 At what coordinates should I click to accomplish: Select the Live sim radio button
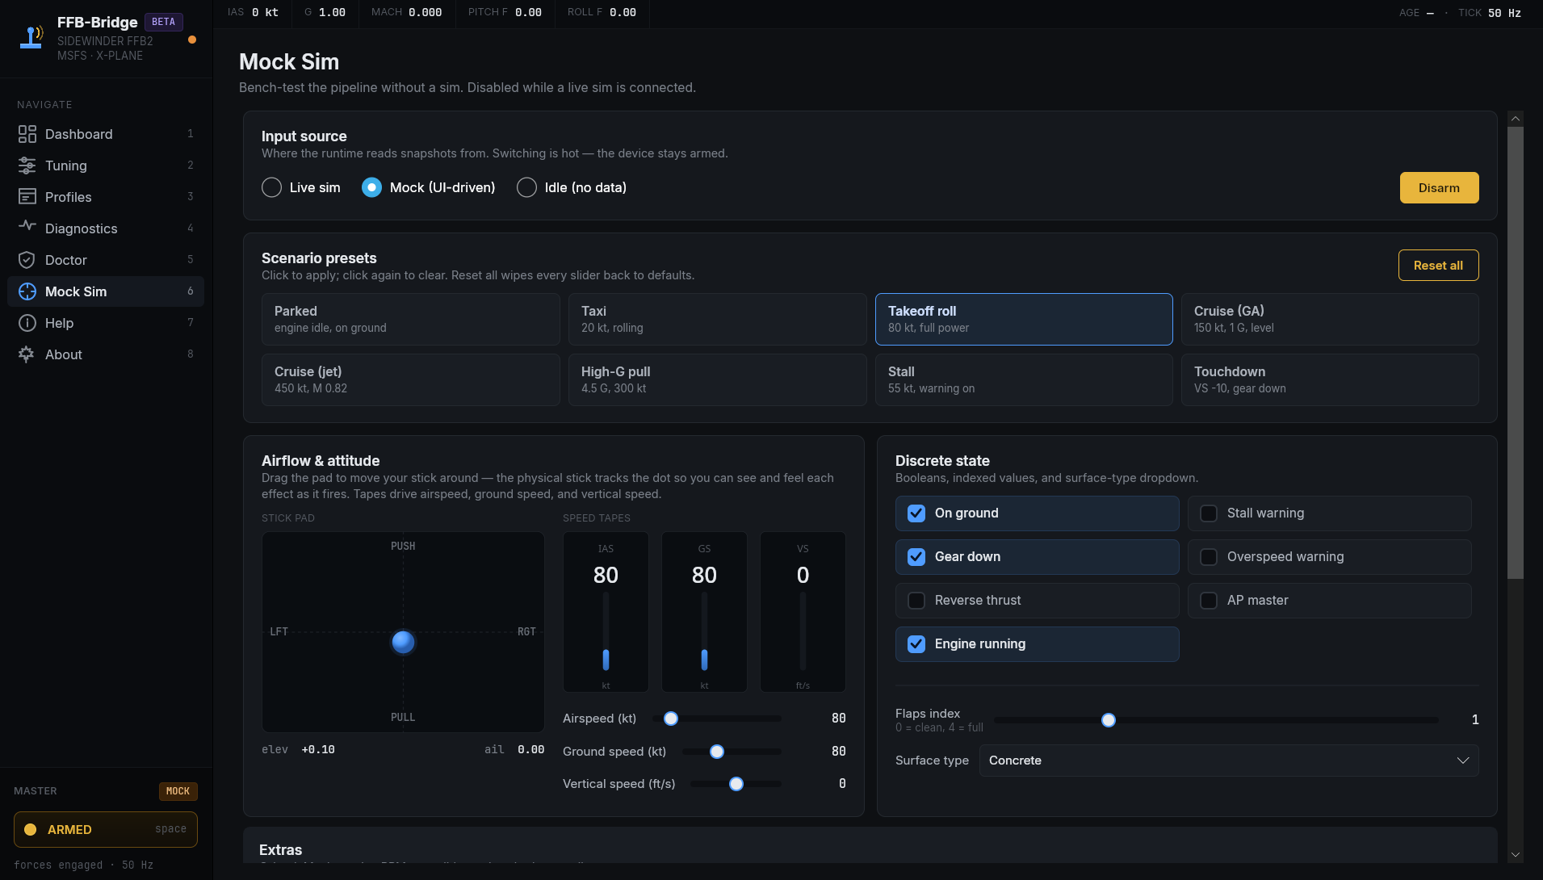[x=272, y=187]
